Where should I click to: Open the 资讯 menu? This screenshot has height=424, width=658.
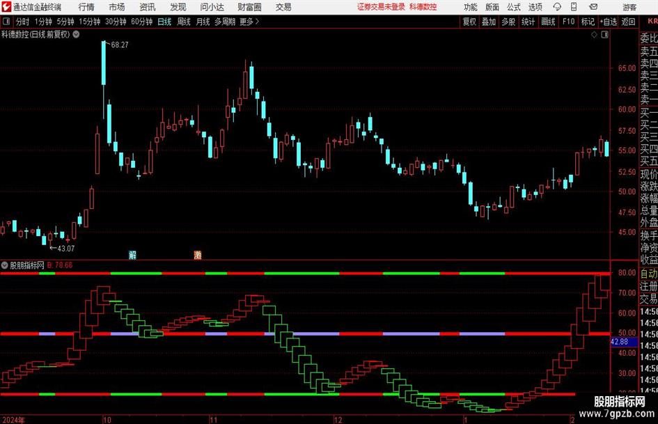pos(148,7)
